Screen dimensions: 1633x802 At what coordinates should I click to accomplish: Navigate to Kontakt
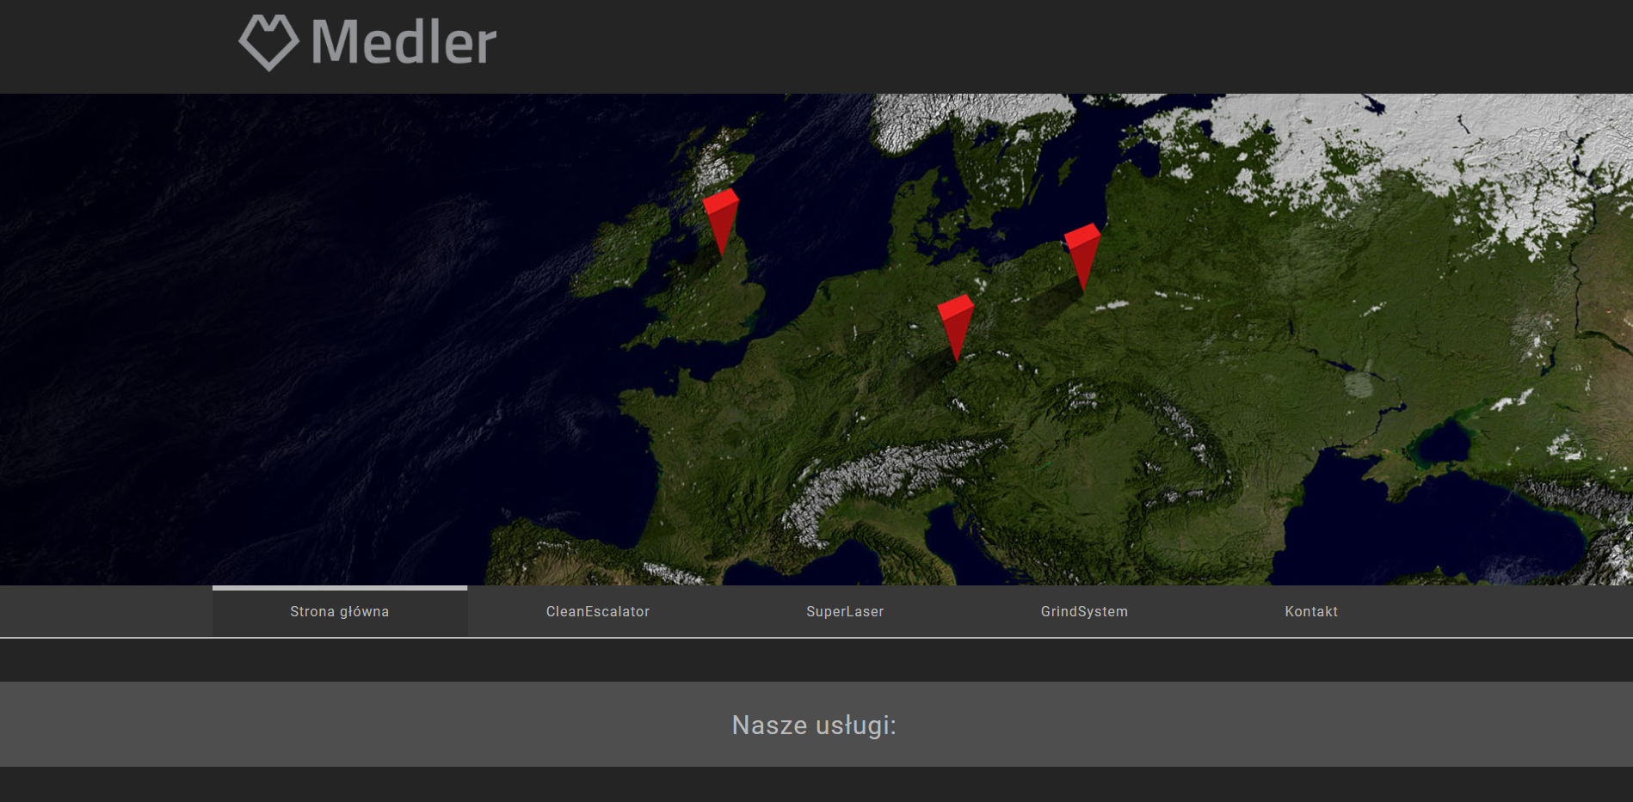(x=1310, y=611)
